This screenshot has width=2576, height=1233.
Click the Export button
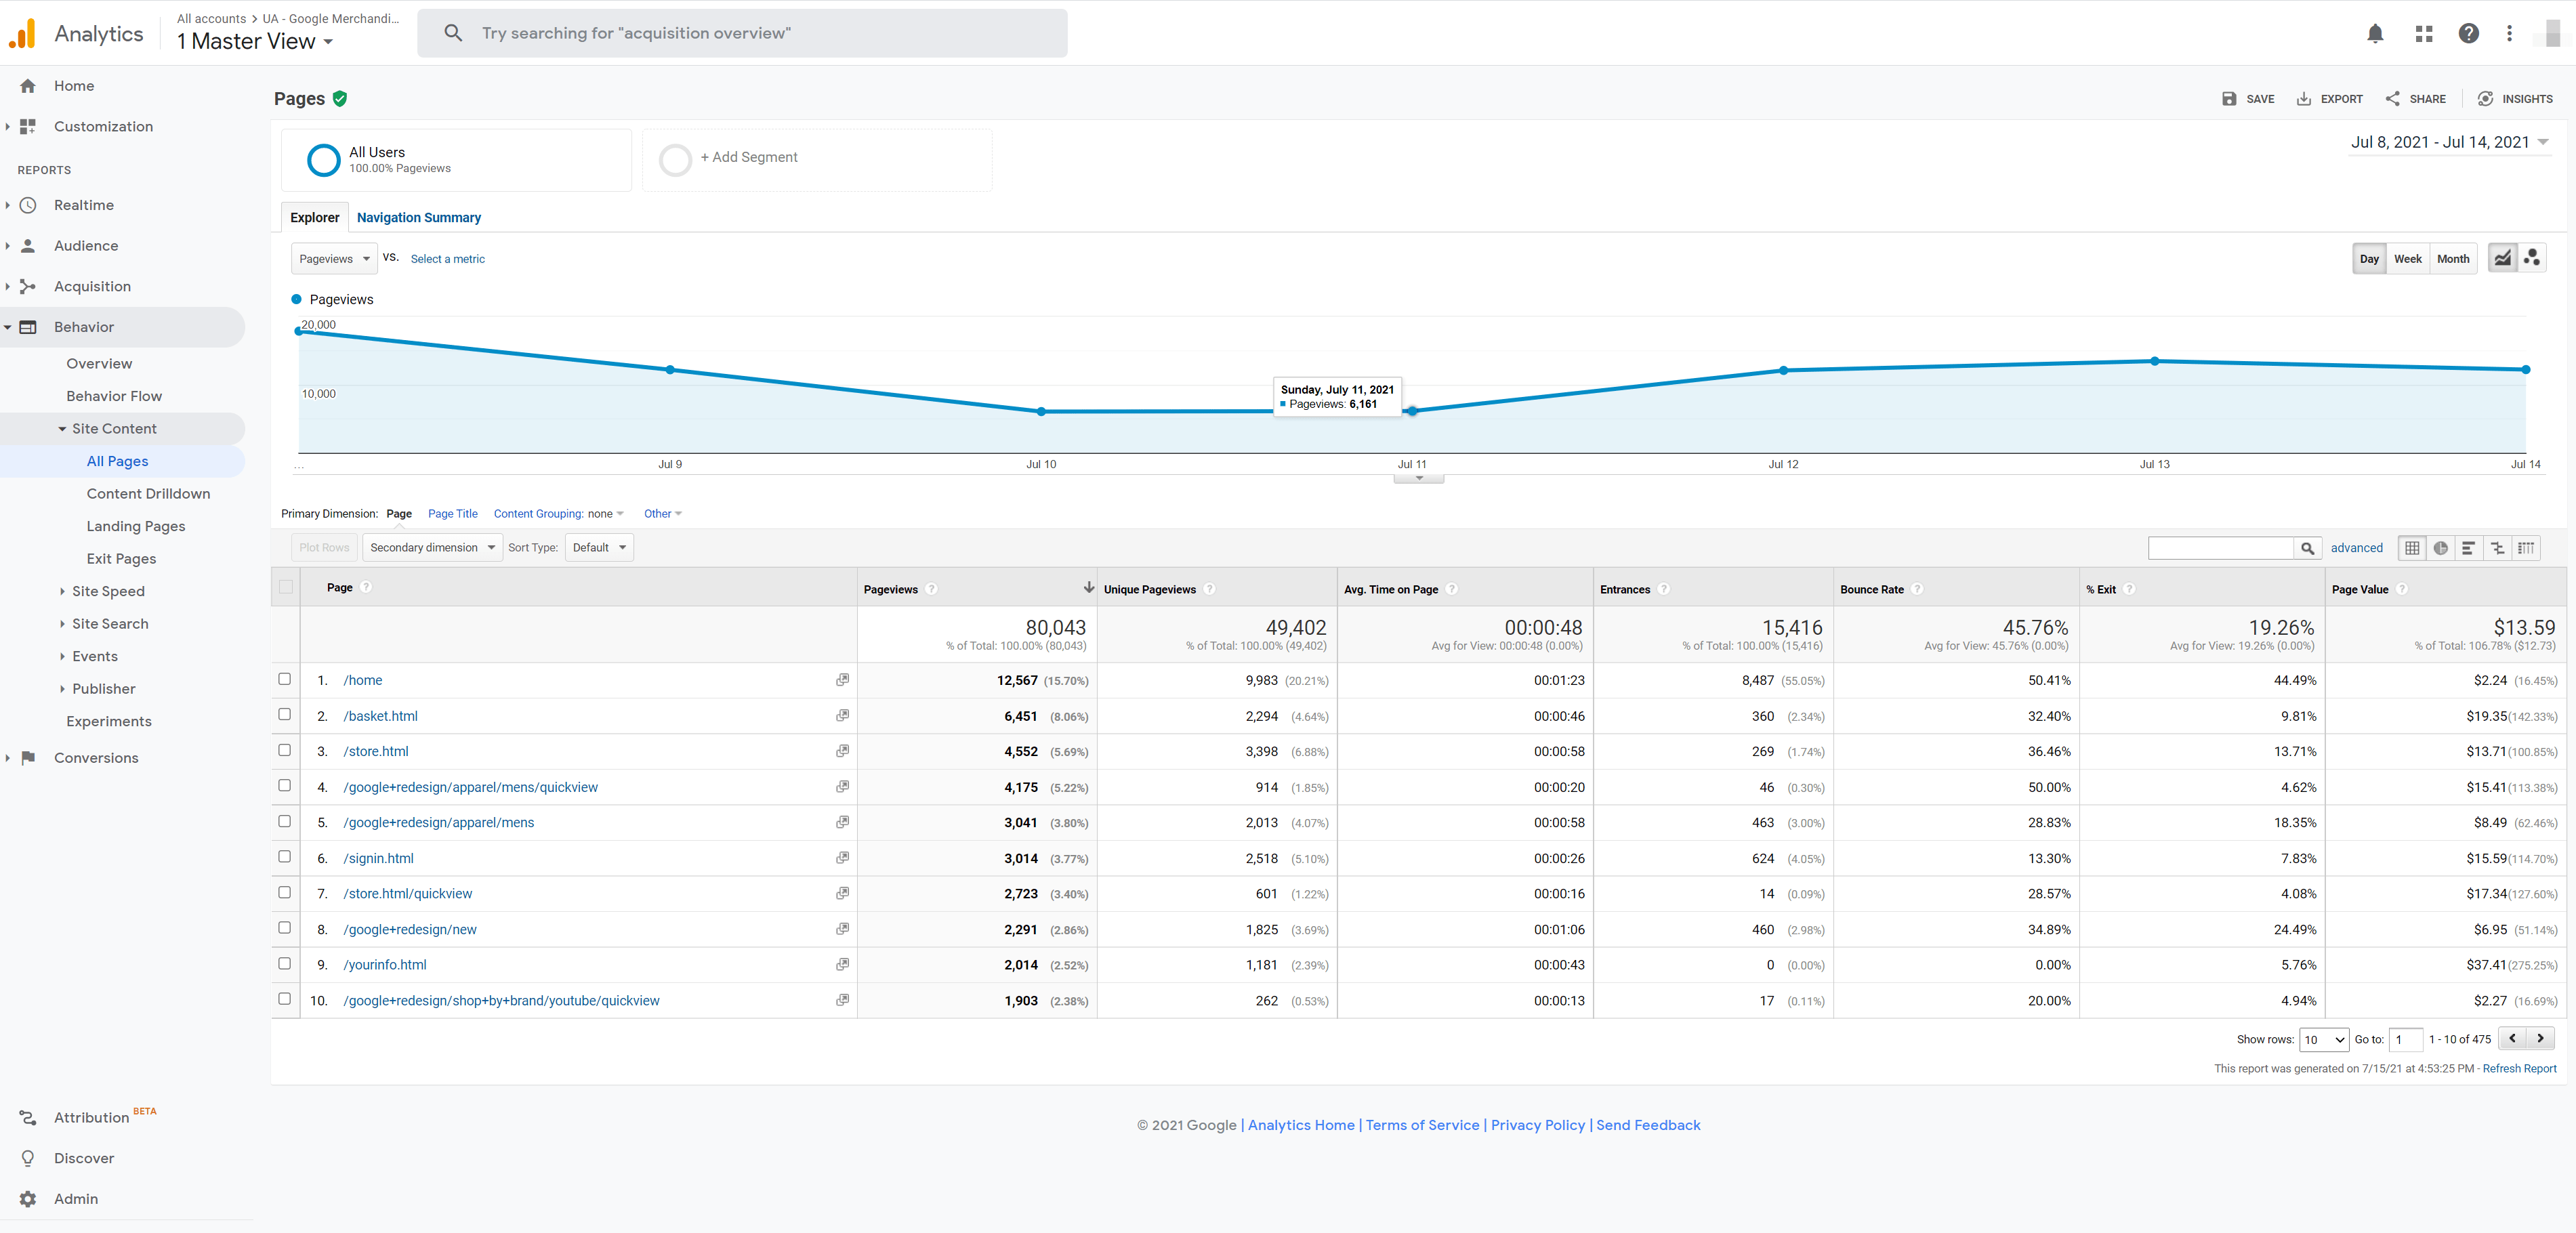click(2330, 99)
